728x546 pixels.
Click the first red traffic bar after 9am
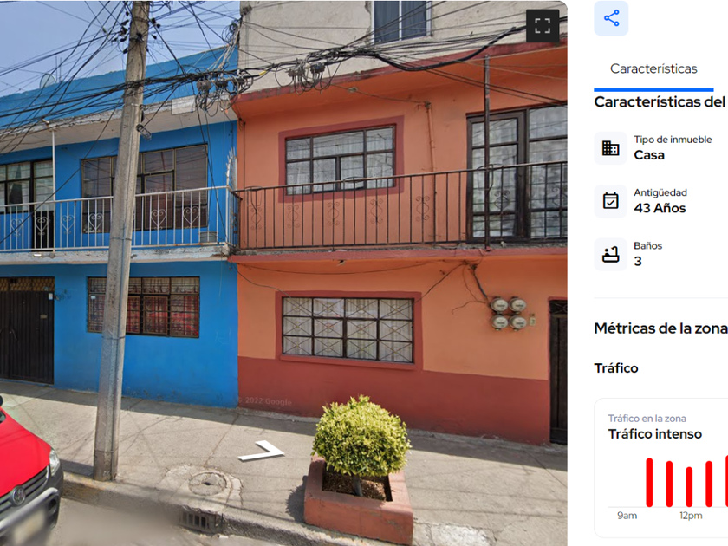[649, 483]
